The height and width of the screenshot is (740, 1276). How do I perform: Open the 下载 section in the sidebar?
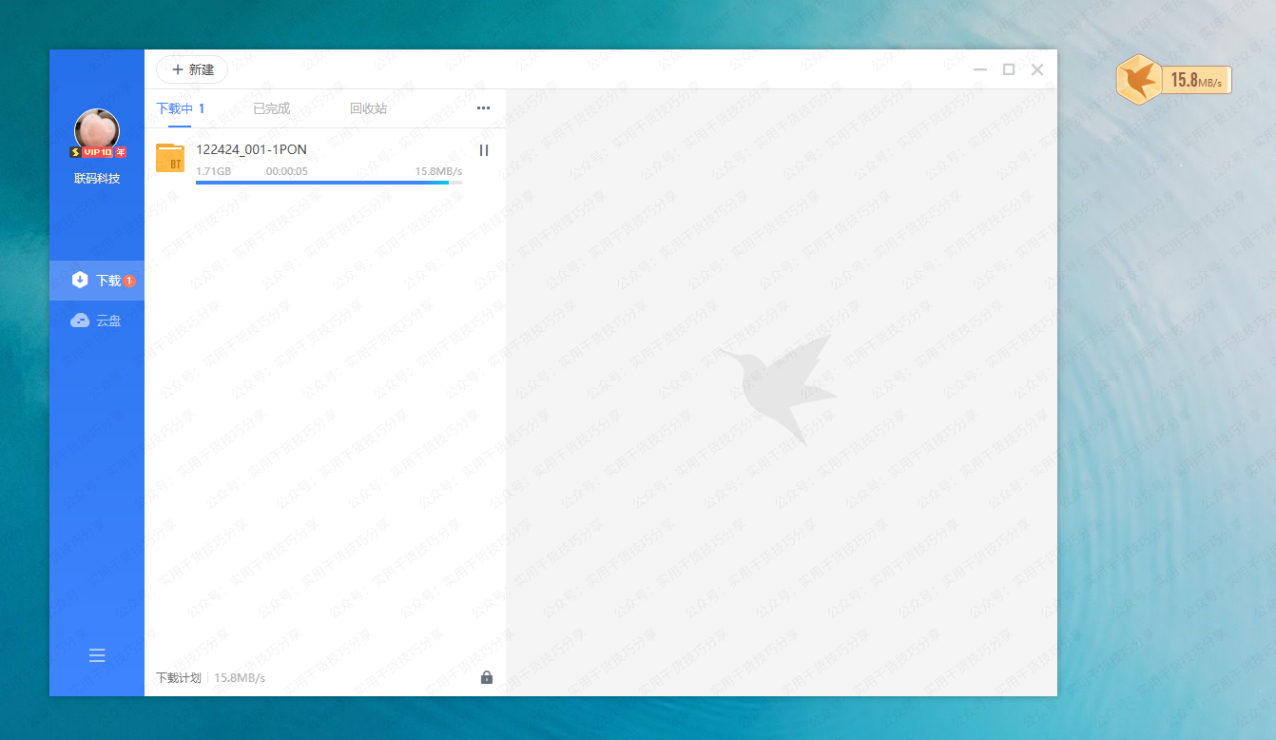[x=97, y=281]
